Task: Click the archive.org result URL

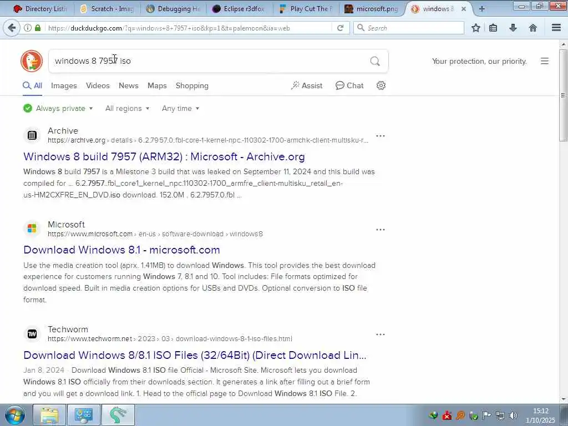Action: pyautogui.click(x=208, y=140)
